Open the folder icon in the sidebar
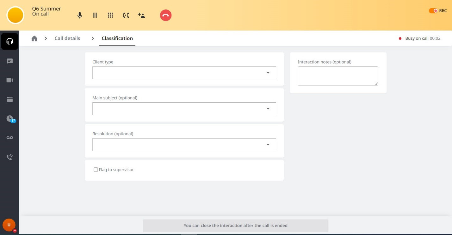This screenshot has width=452, height=235. (x=10, y=99)
